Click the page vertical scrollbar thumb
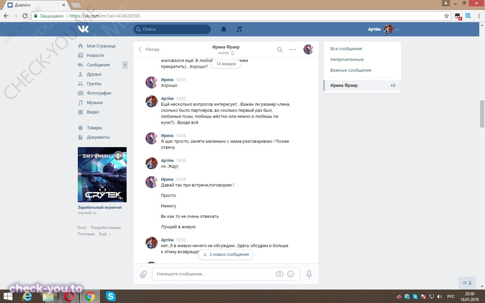 click(482, 114)
